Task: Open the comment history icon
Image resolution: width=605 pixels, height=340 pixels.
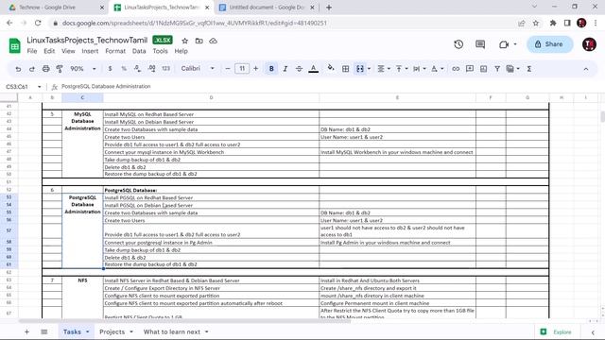Action: 480,44
